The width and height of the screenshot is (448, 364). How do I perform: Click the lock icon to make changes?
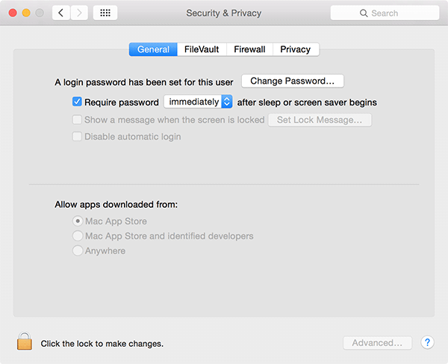click(25, 342)
